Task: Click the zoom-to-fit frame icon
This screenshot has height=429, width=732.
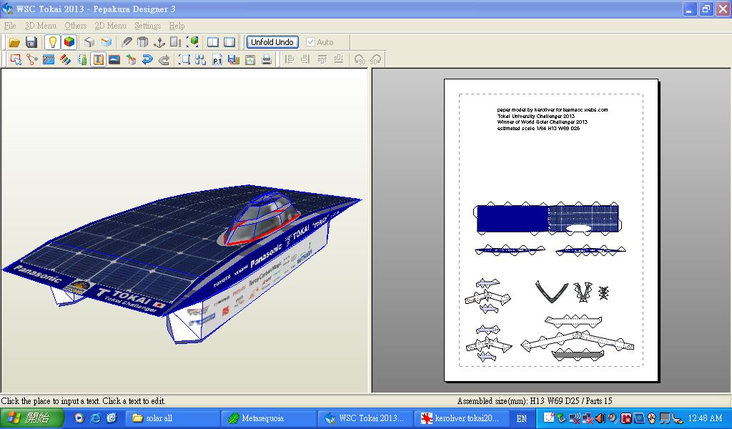Action: [184, 60]
